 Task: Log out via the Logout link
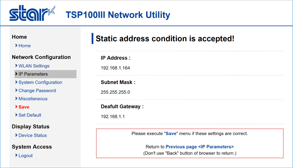coord(25,155)
